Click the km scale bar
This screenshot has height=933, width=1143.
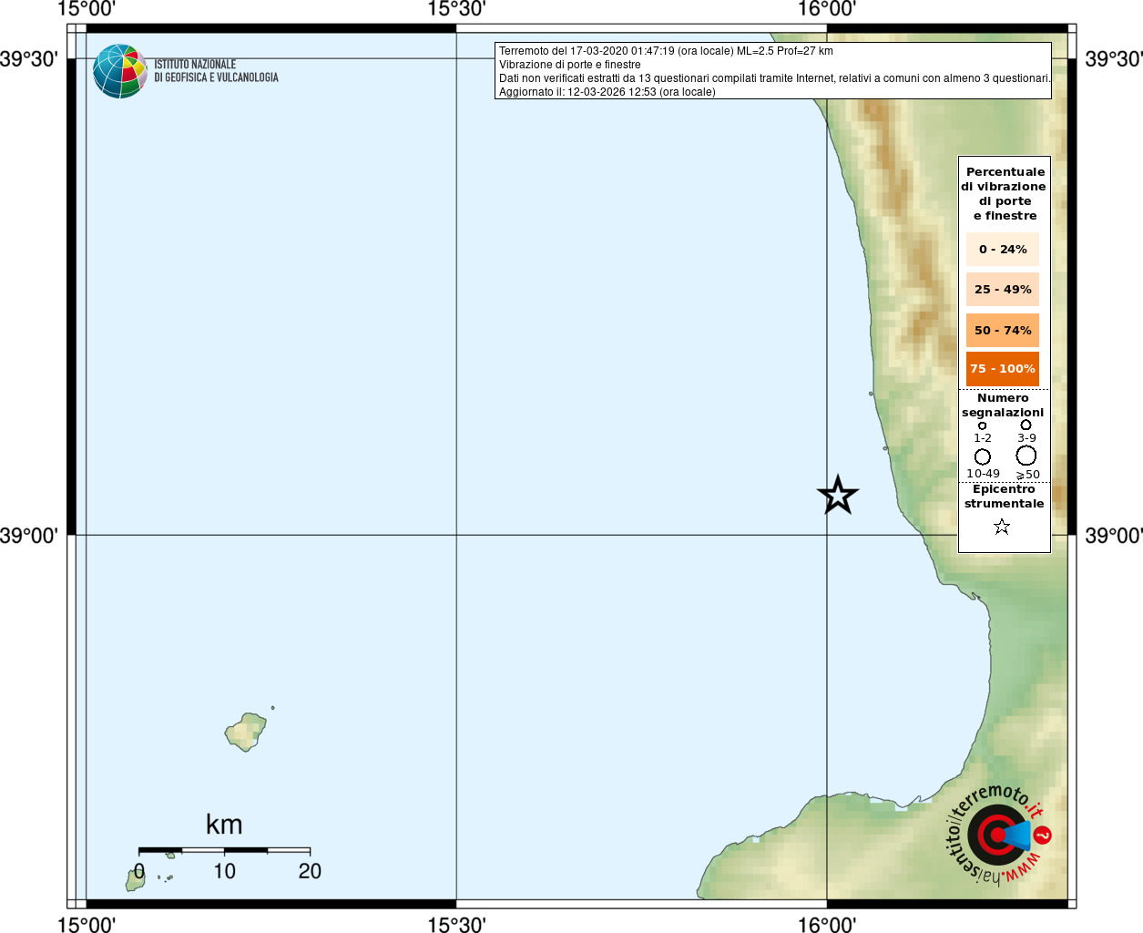coord(224,850)
